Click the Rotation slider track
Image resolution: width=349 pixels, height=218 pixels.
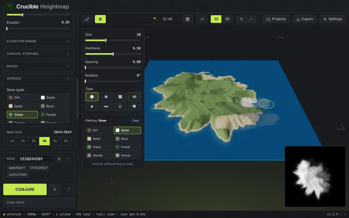point(113,81)
